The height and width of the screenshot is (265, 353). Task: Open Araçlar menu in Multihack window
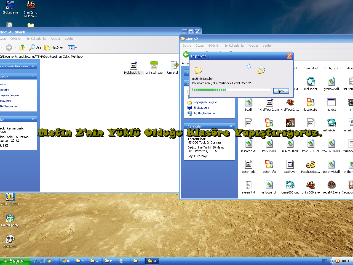55,39
